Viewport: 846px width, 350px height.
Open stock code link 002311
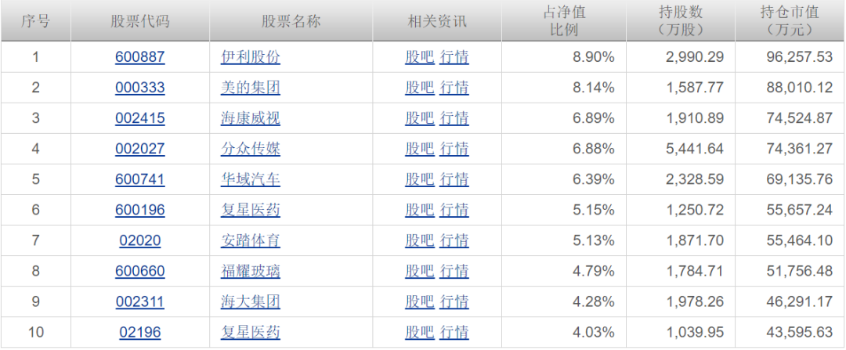pos(139,301)
